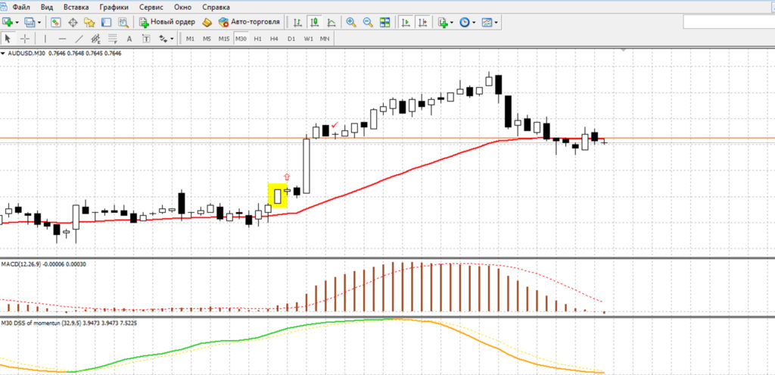Click the MetaEditor yellow book icon
Screen dimensions: 775x375
[208, 22]
